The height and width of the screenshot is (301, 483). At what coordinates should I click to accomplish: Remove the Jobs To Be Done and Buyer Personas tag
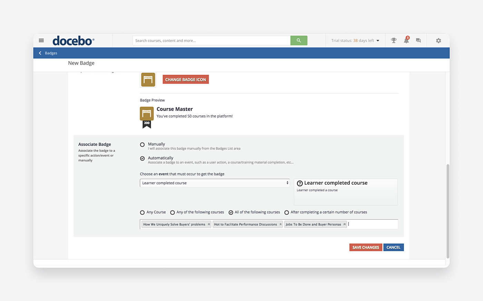[344, 224]
